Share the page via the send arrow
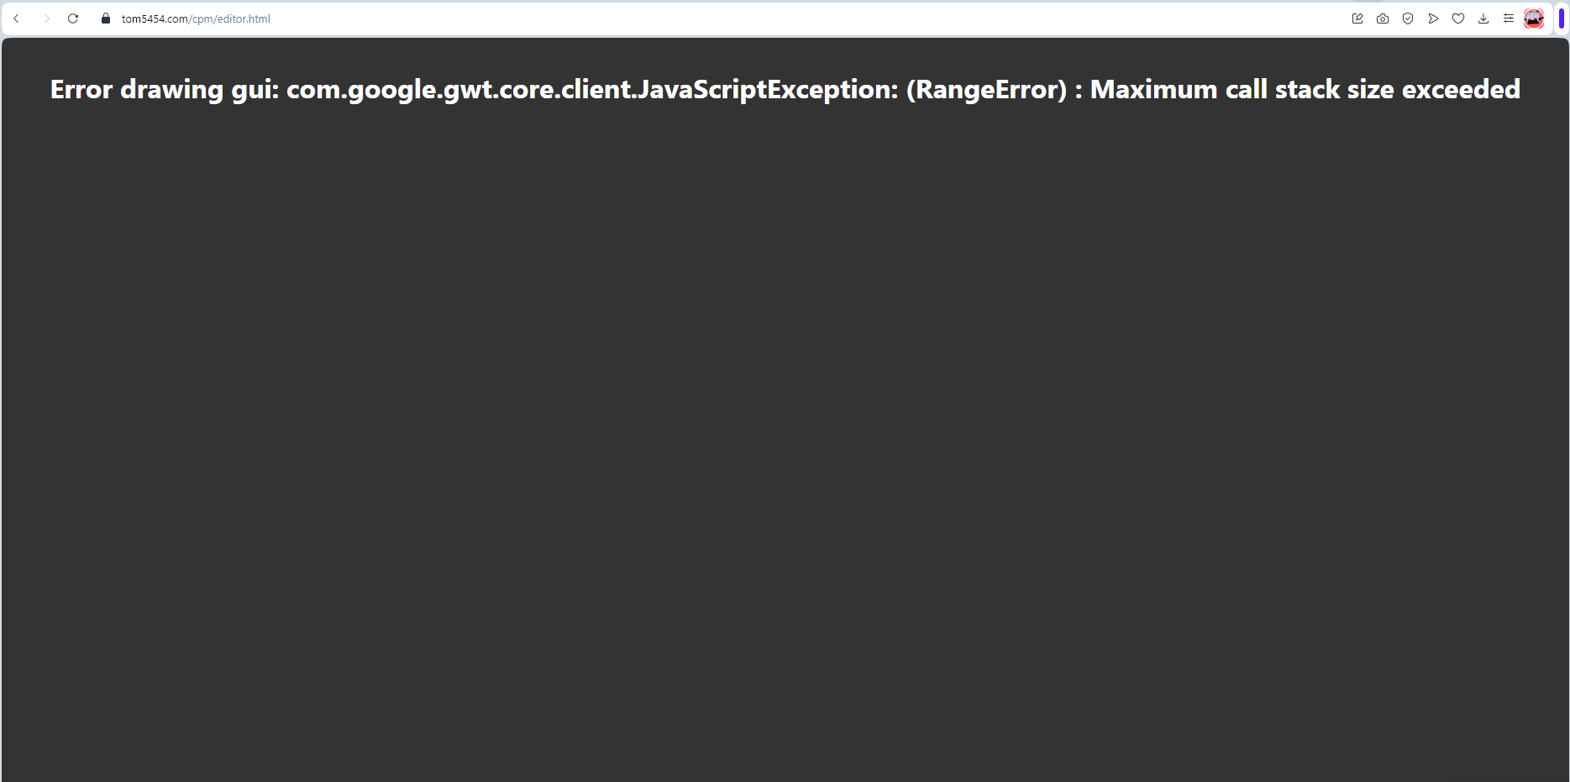Viewport: 1570px width, 782px height. pyautogui.click(x=1433, y=18)
